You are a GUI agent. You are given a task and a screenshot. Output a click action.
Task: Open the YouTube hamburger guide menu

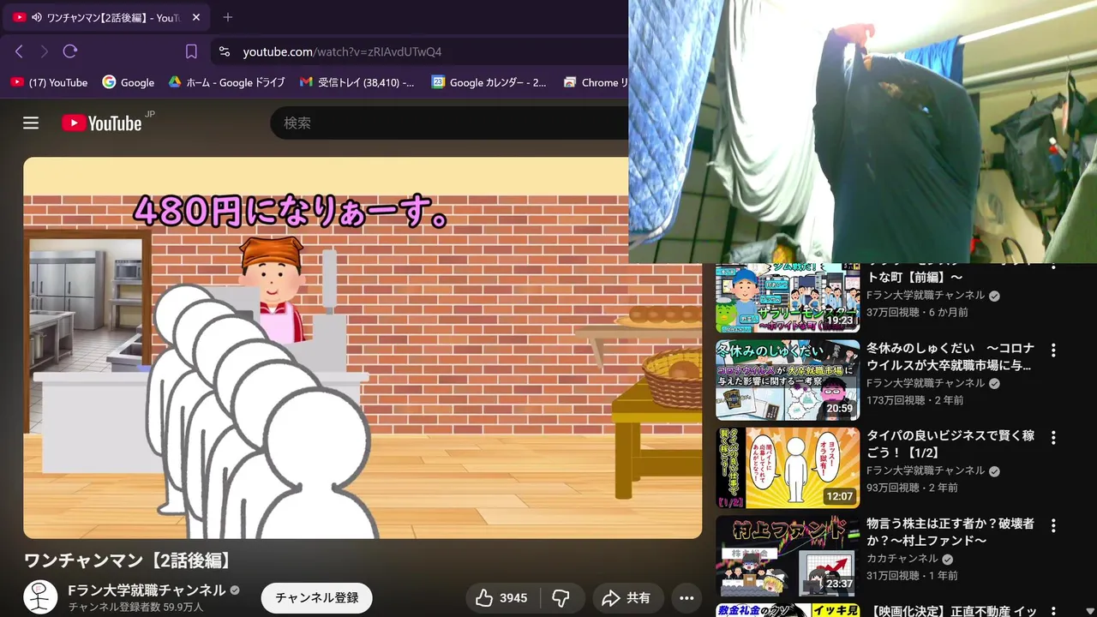pos(31,123)
